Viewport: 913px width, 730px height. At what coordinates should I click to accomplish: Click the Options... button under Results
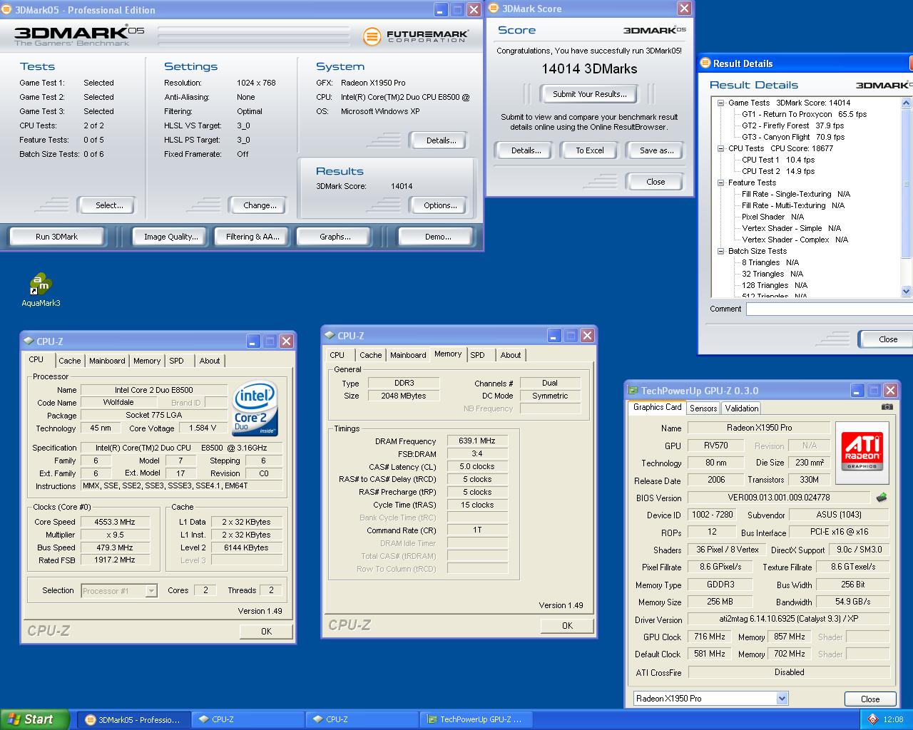click(440, 205)
